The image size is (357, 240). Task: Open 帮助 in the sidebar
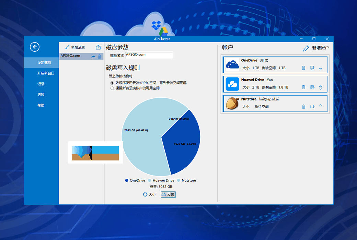click(x=42, y=105)
